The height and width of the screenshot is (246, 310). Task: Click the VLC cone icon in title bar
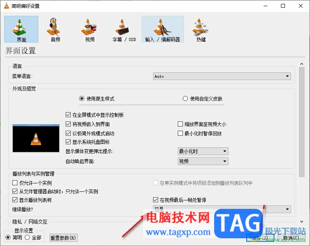click(x=7, y=6)
